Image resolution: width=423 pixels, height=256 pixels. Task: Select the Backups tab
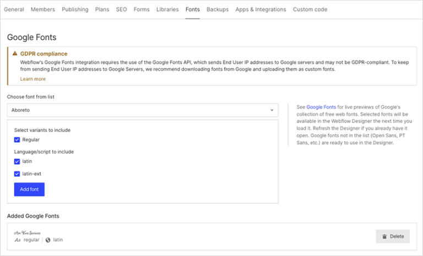tap(218, 9)
